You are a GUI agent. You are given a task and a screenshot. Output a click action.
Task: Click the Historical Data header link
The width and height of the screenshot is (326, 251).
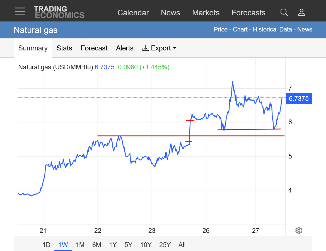coord(272,30)
